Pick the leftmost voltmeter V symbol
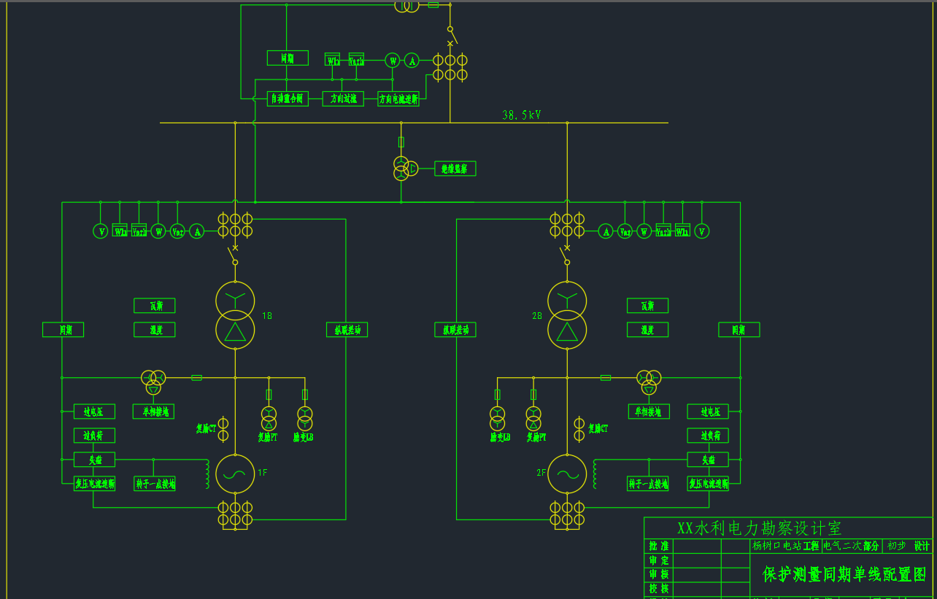Screen dimensions: 937x599 coord(101,231)
